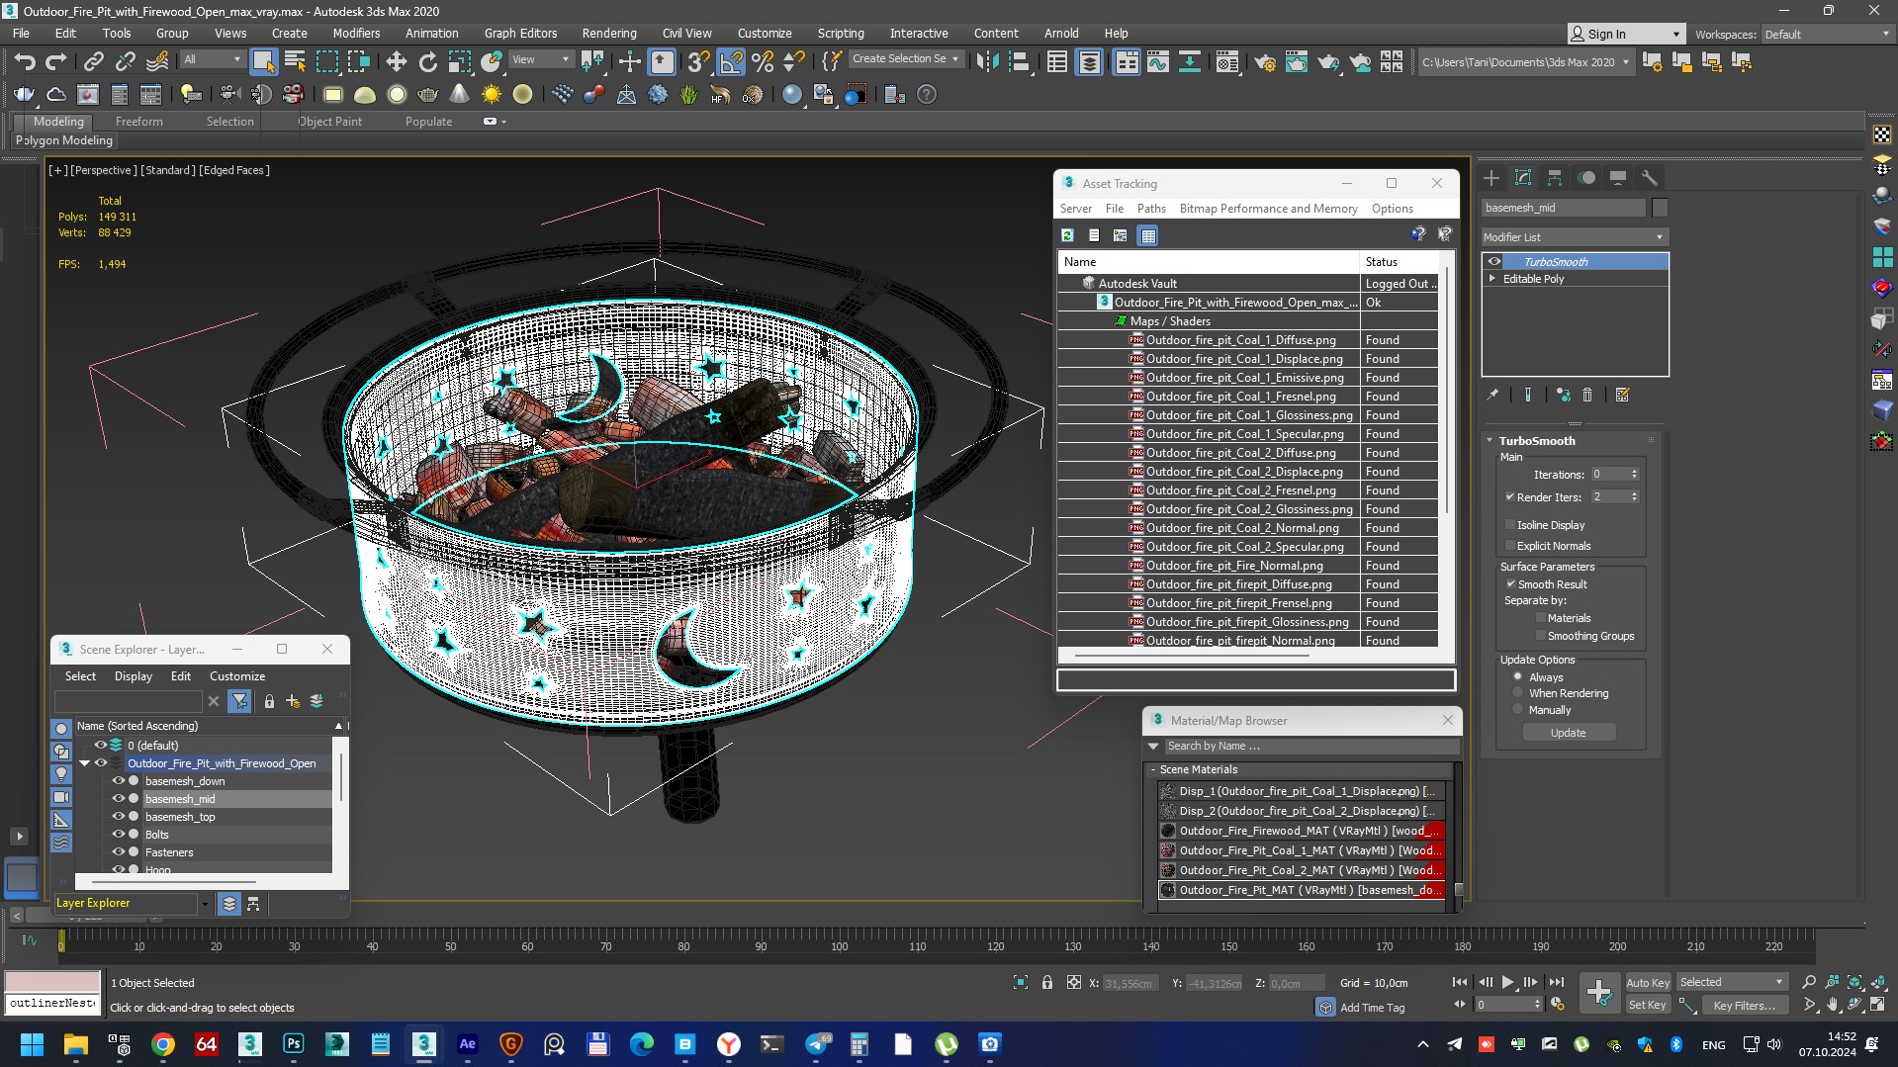Screen dimensions: 1898x1067
Task: Click Search by Name field in Material Browser
Action: click(x=1311, y=746)
